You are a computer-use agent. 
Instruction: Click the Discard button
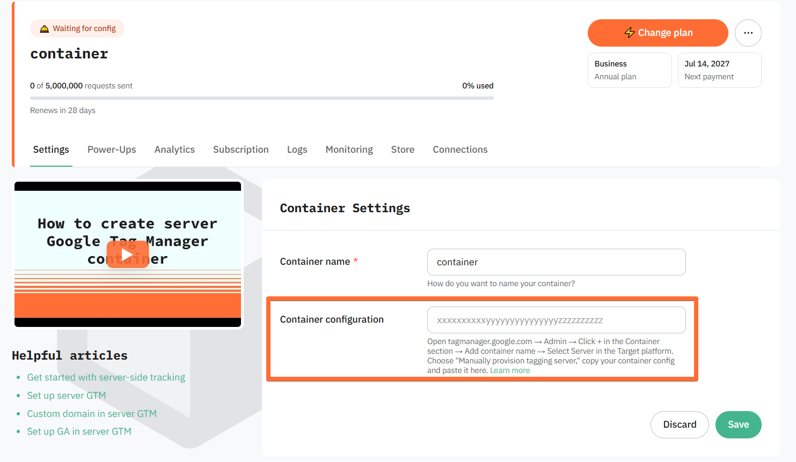pyautogui.click(x=680, y=424)
